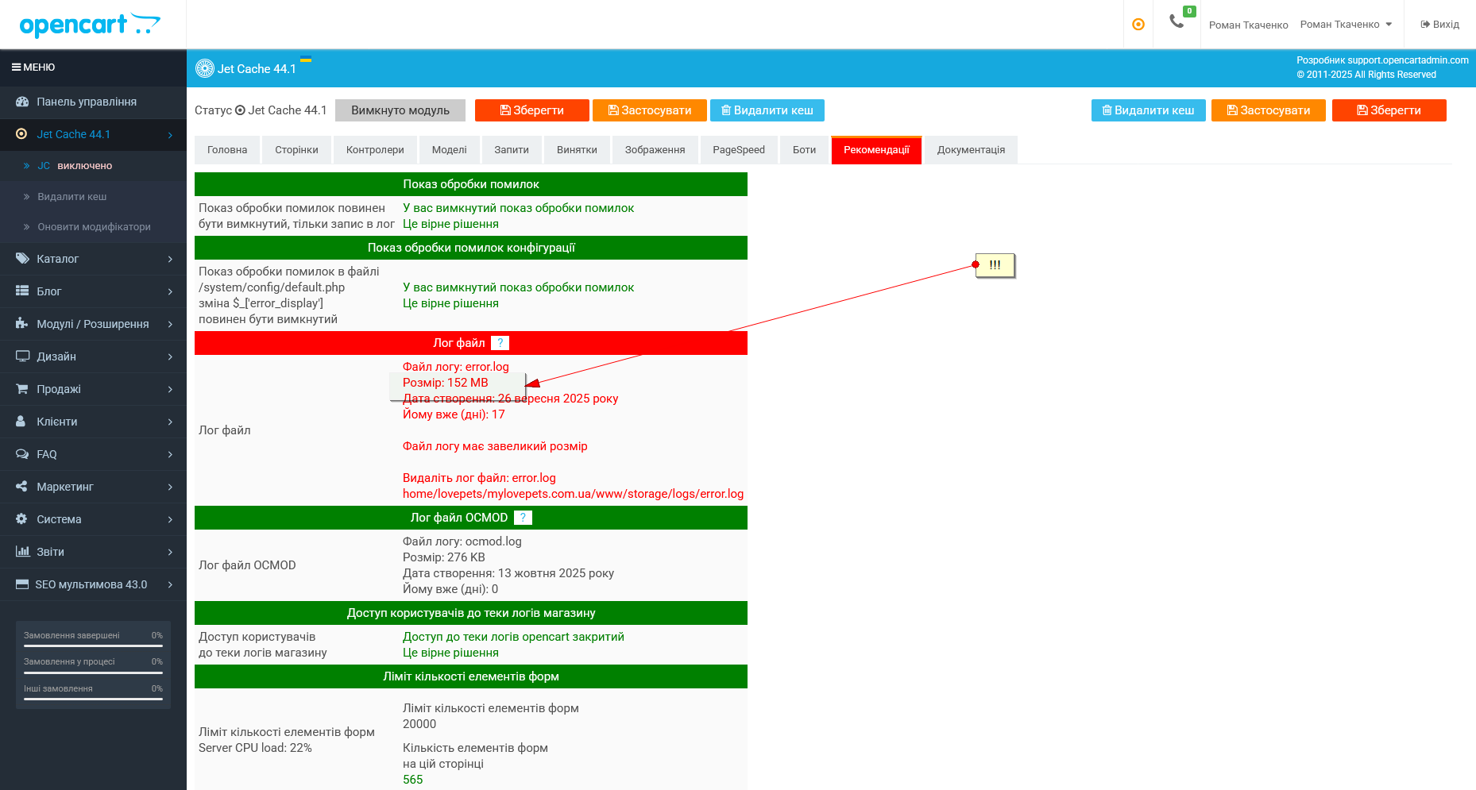Select the Зображення tab
Image resolution: width=1476 pixels, height=790 pixels.
tap(655, 150)
